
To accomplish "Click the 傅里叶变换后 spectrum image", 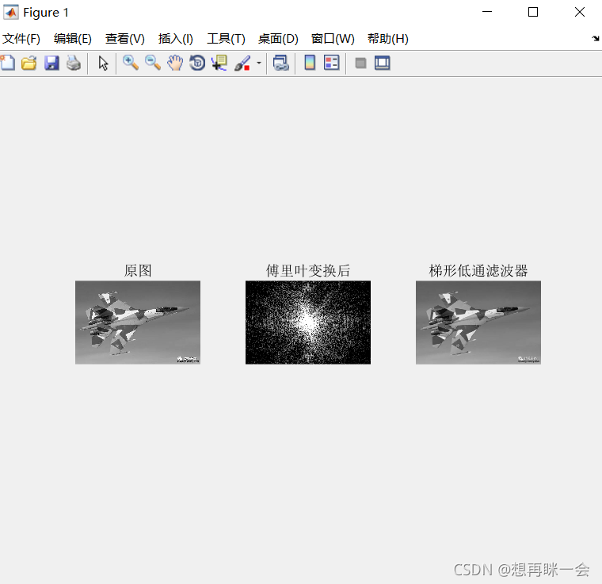I will [308, 323].
